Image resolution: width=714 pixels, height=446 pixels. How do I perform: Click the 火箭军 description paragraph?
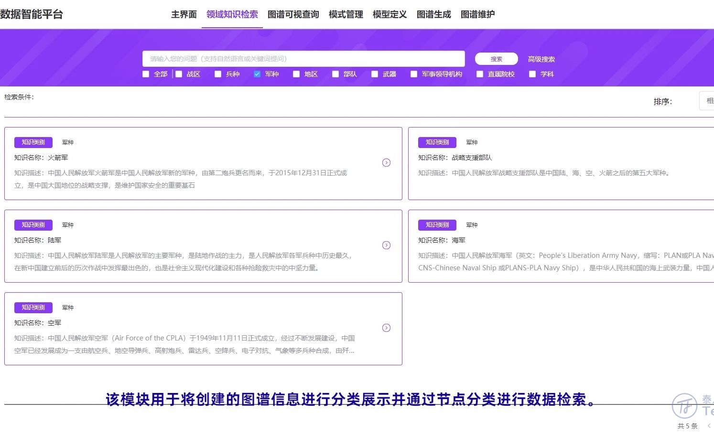181,179
